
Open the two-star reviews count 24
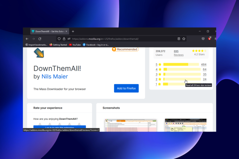(x=204, y=79)
